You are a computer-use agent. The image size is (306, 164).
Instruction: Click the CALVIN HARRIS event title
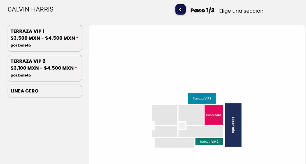(x=31, y=10)
